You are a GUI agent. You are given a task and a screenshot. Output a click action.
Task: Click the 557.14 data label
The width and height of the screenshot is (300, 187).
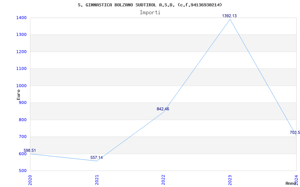(96, 157)
